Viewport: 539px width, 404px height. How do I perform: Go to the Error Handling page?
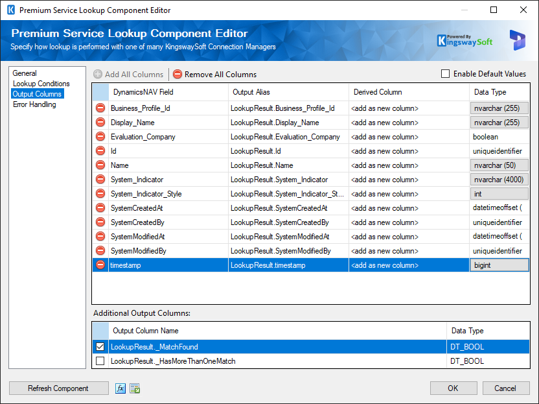pos(34,104)
